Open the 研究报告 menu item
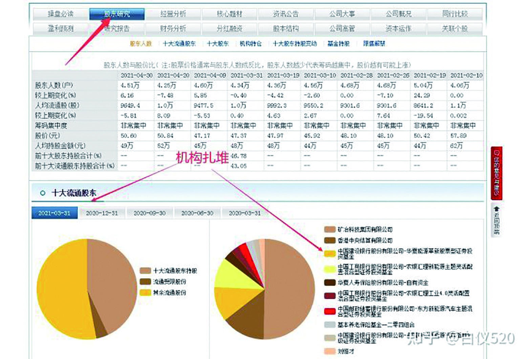The height and width of the screenshot is (359, 528). point(117,29)
